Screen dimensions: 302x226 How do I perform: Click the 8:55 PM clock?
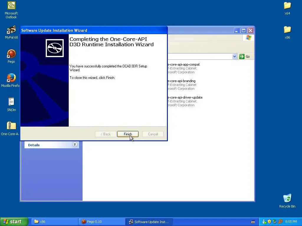pos(291,222)
